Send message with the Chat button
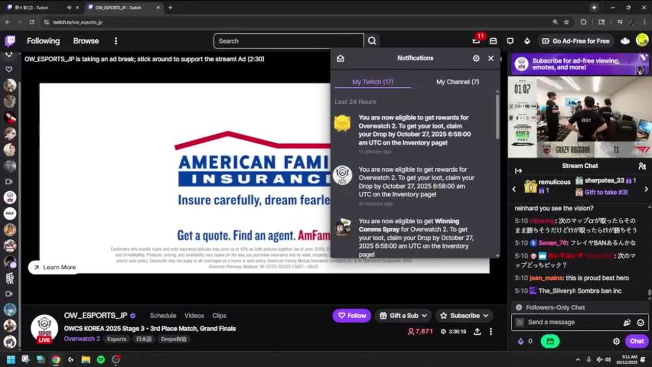The image size is (652, 367). point(637,342)
